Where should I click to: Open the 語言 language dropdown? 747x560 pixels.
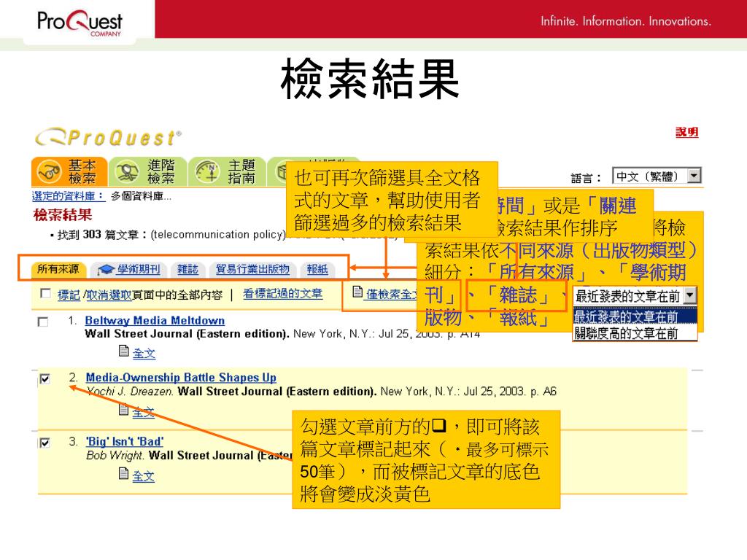click(x=657, y=176)
